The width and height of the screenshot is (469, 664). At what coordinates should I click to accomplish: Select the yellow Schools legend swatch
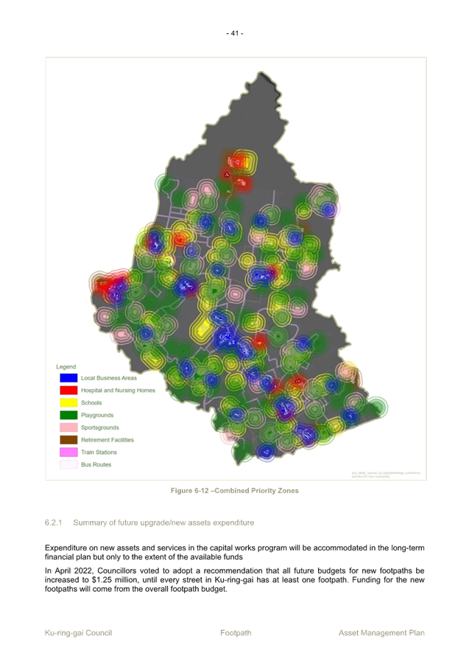68,402
